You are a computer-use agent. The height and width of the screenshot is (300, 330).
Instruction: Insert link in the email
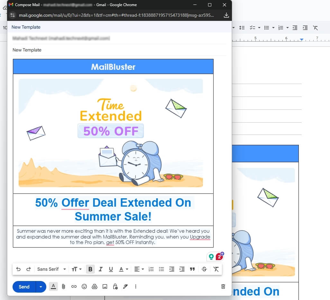tap(74, 286)
